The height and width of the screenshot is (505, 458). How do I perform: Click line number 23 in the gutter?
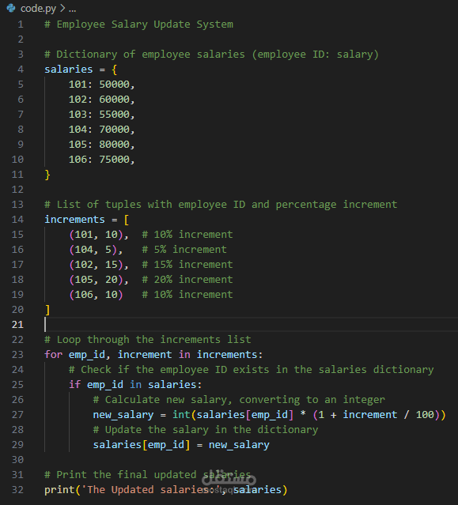17,355
